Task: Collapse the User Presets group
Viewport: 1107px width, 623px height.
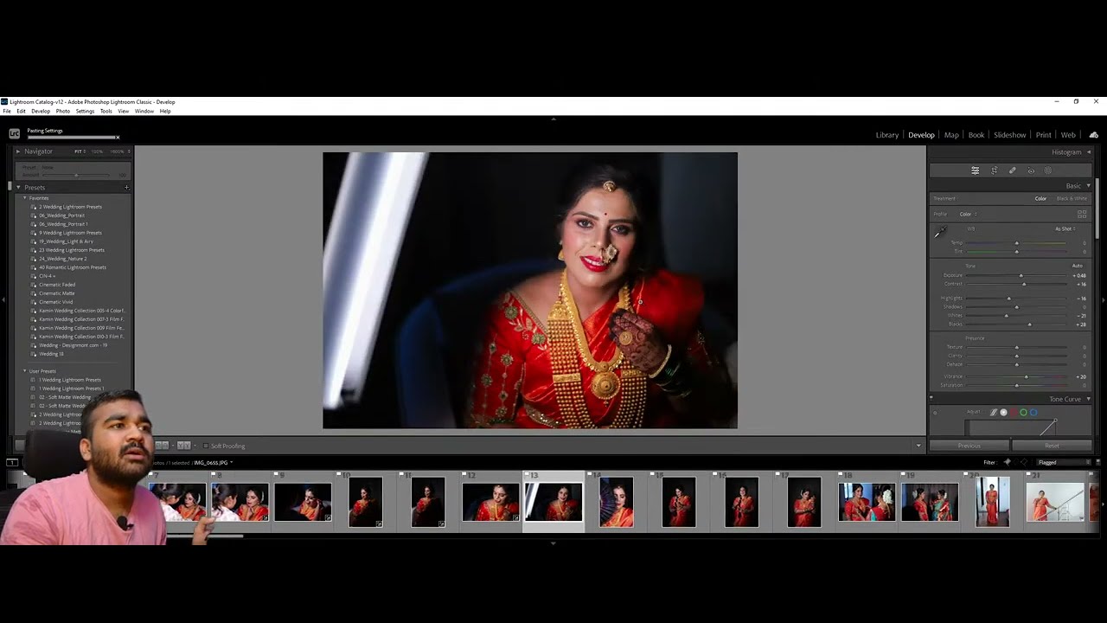Action: point(25,371)
